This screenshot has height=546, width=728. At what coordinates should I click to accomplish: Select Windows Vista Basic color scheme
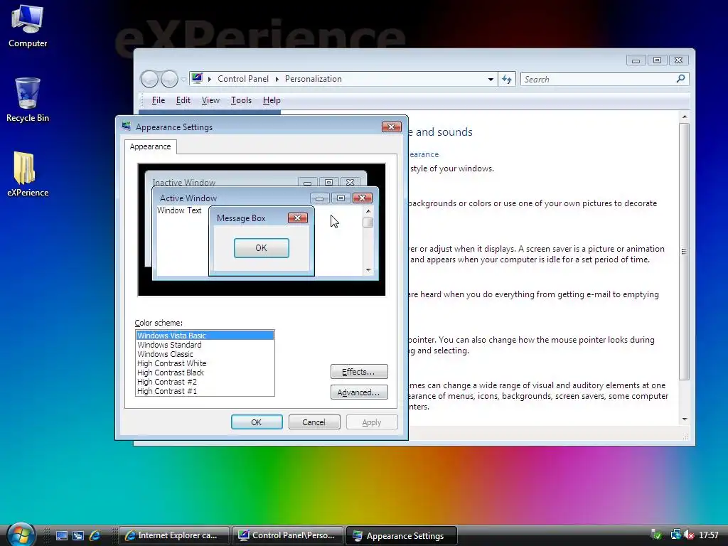click(x=205, y=336)
